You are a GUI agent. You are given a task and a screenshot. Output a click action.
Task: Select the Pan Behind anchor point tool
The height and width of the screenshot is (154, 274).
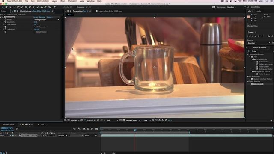pyautogui.click(x=22, y=7)
